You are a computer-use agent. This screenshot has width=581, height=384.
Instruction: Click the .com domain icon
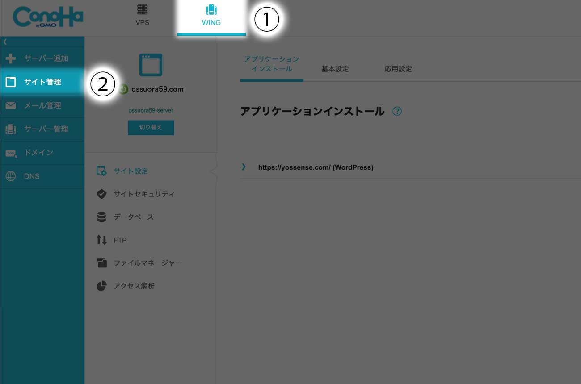[11, 153]
